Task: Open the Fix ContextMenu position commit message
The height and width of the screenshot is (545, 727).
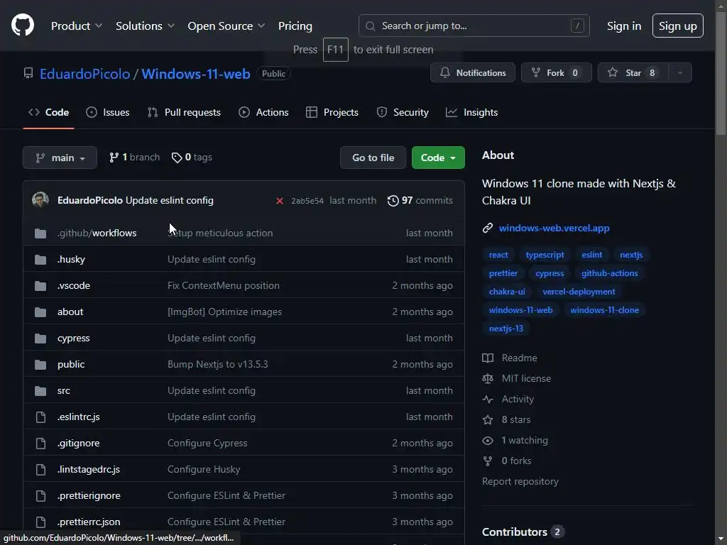Action: pyautogui.click(x=224, y=285)
